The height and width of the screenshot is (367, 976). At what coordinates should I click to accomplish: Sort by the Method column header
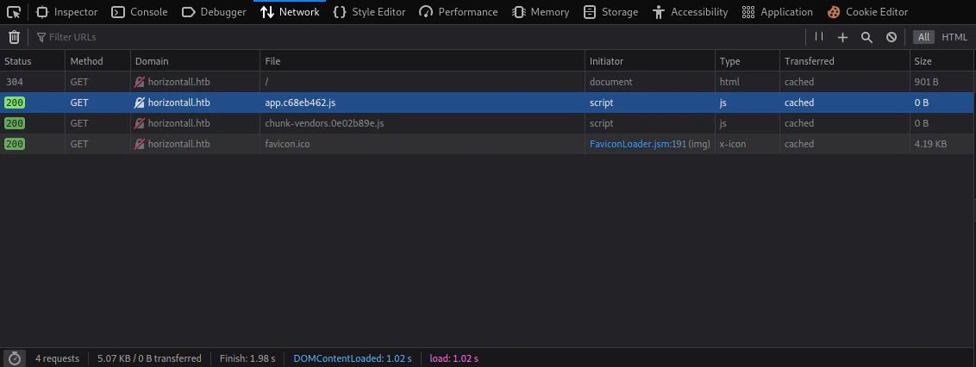[x=97, y=61]
